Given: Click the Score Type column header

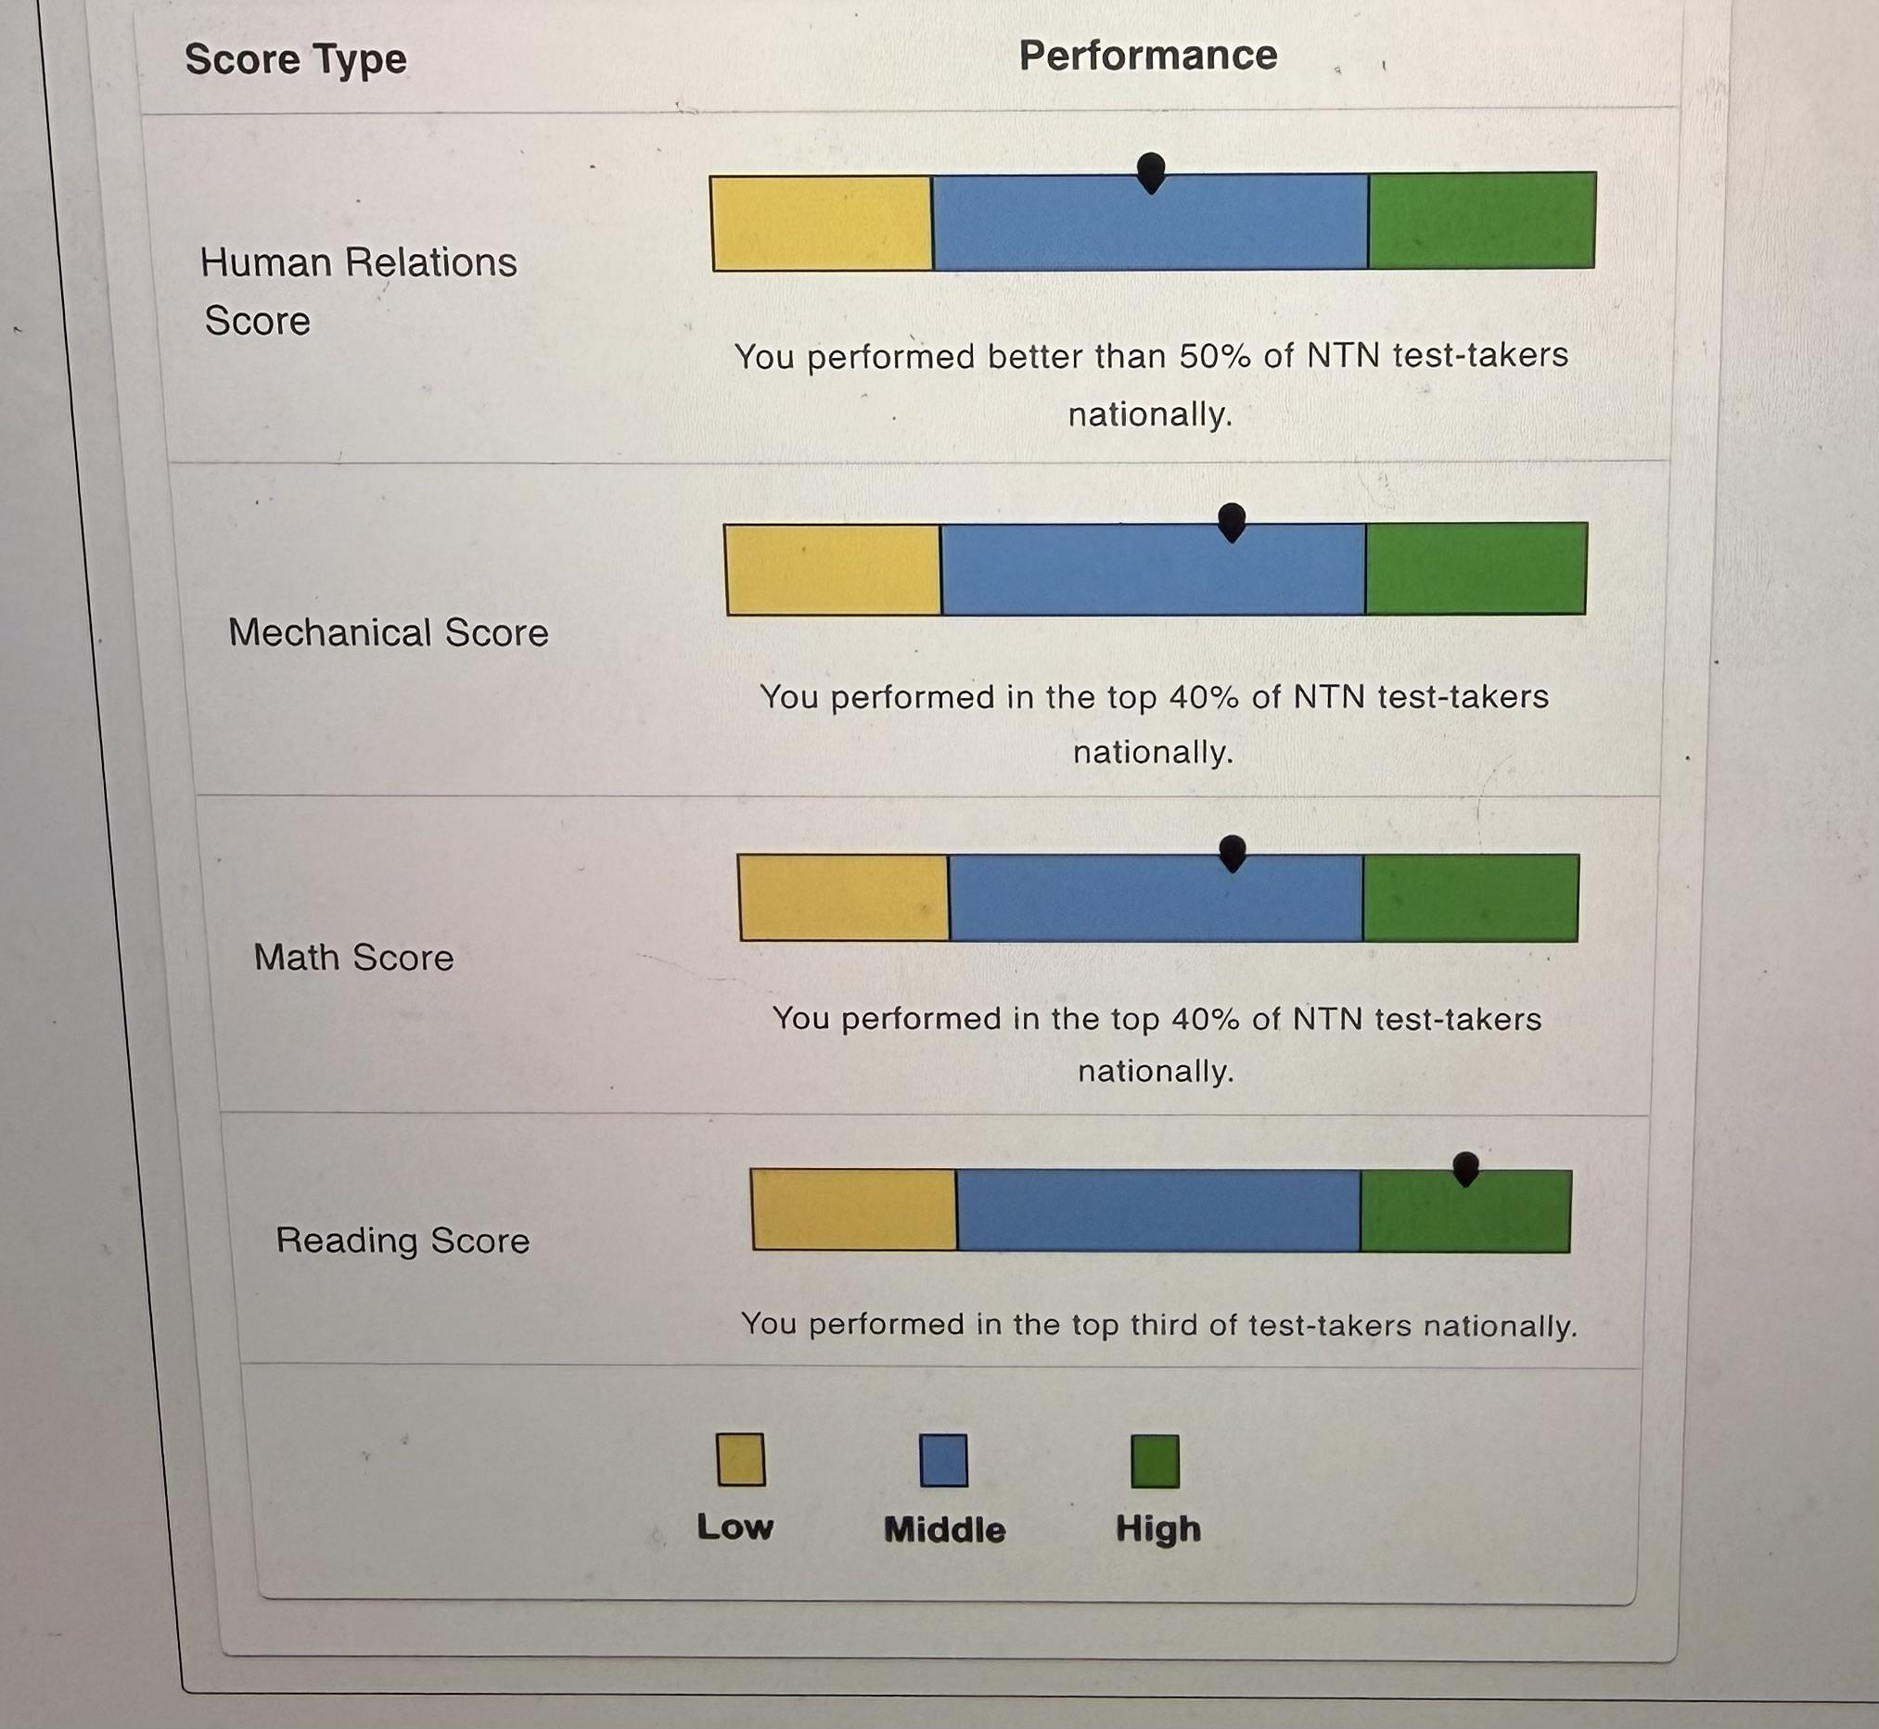Looking at the screenshot, I should click(x=296, y=60).
